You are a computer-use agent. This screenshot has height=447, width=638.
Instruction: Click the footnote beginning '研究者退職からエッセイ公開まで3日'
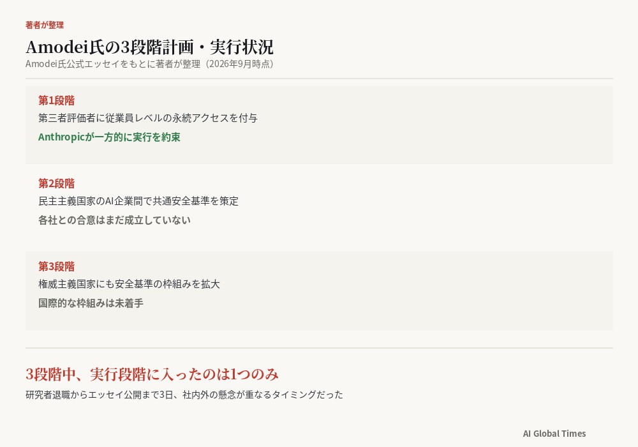tap(184, 395)
